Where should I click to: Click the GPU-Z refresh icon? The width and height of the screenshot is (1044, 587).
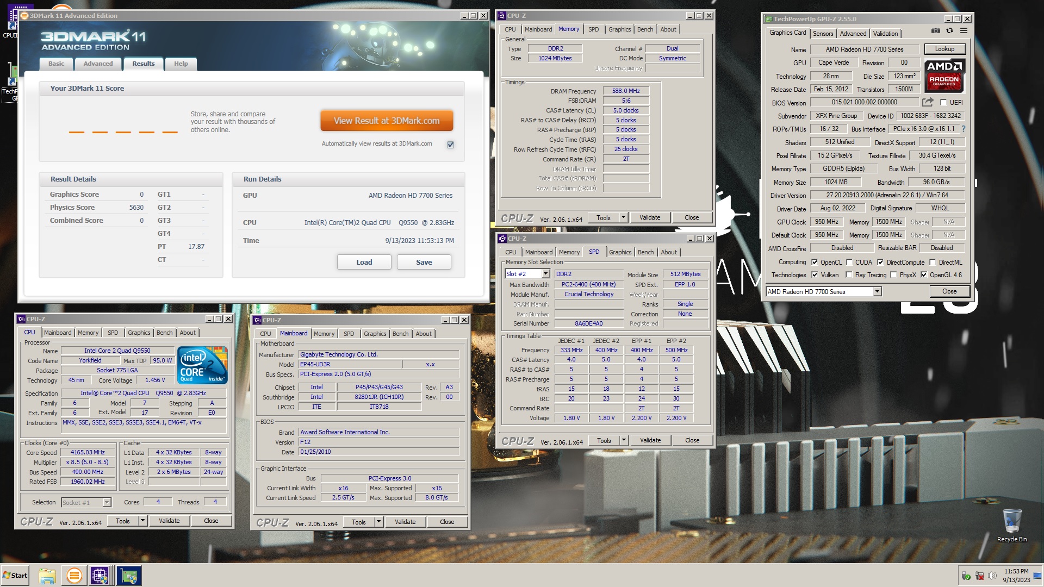(x=949, y=31)
